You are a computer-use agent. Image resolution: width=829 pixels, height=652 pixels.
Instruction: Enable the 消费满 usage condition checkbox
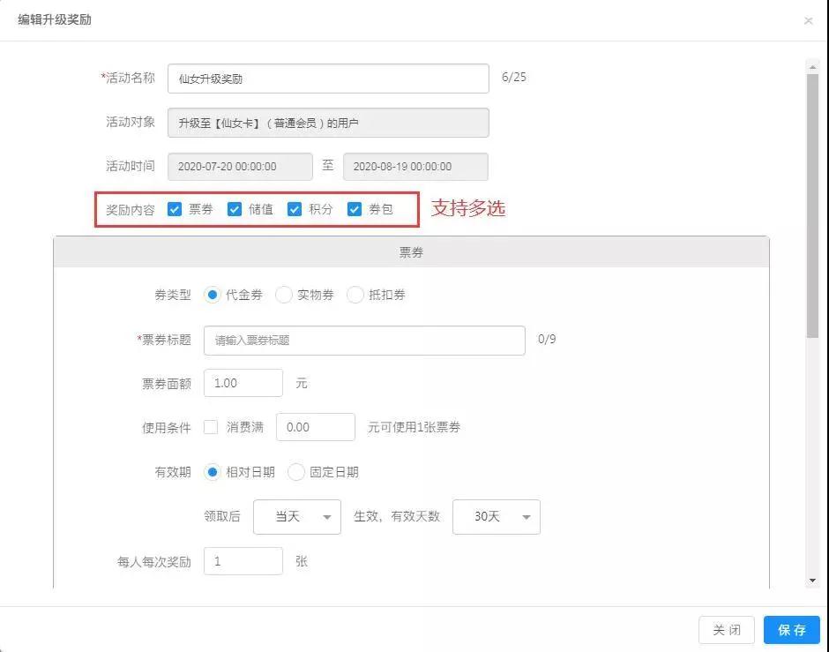tap(211, 427)
